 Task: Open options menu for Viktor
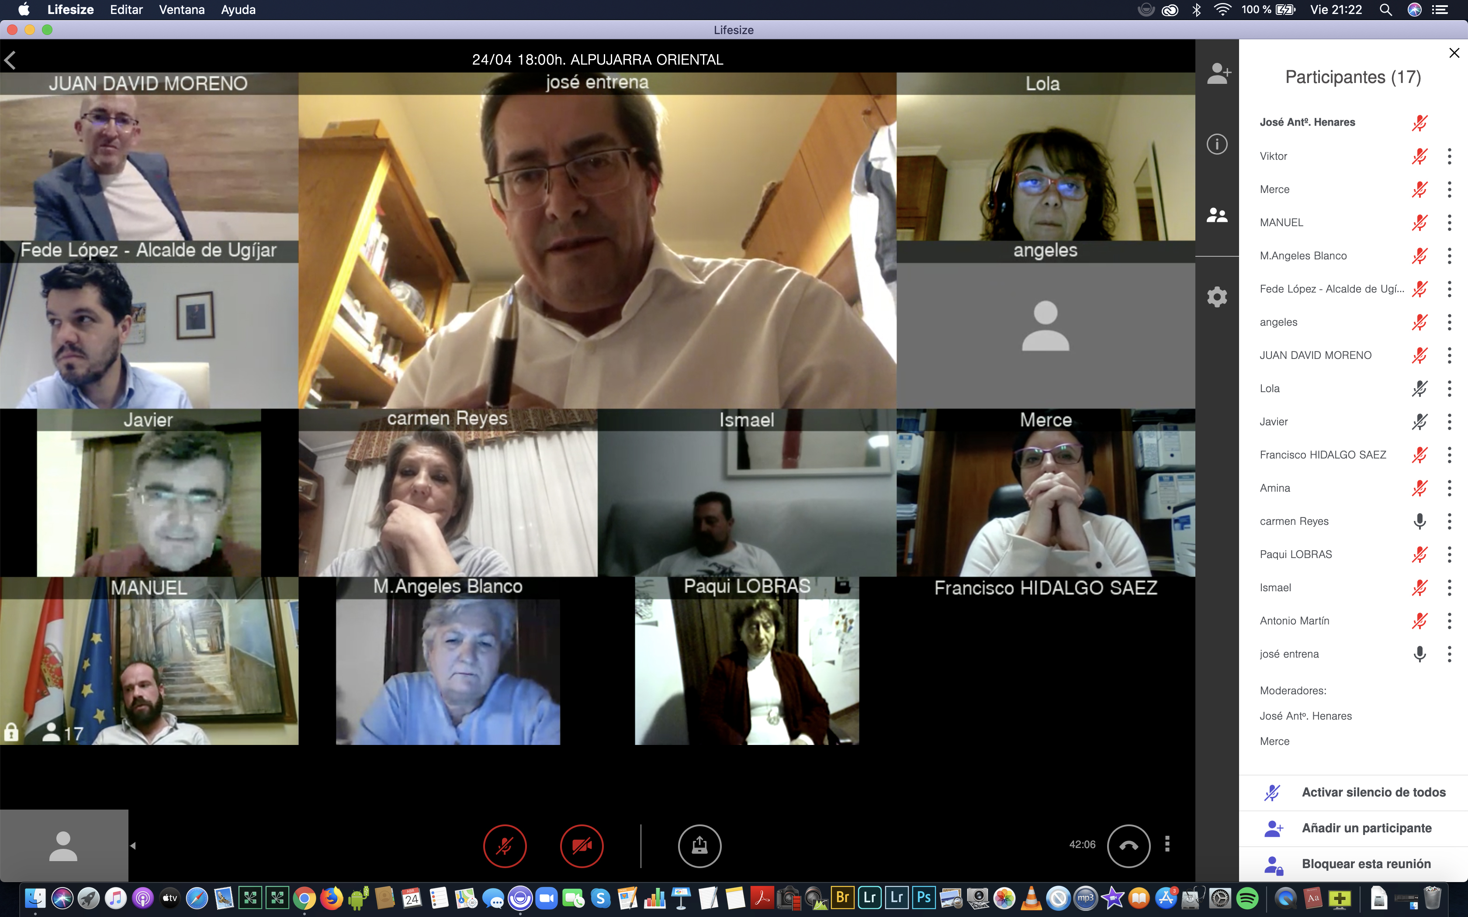(x=1449, y=156)
